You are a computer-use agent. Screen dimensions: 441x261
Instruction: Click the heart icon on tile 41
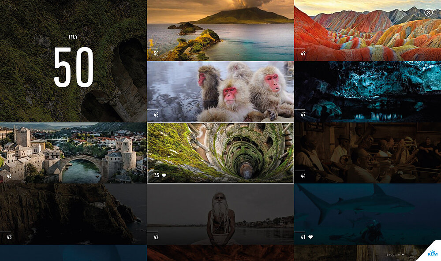pos(310,237)
